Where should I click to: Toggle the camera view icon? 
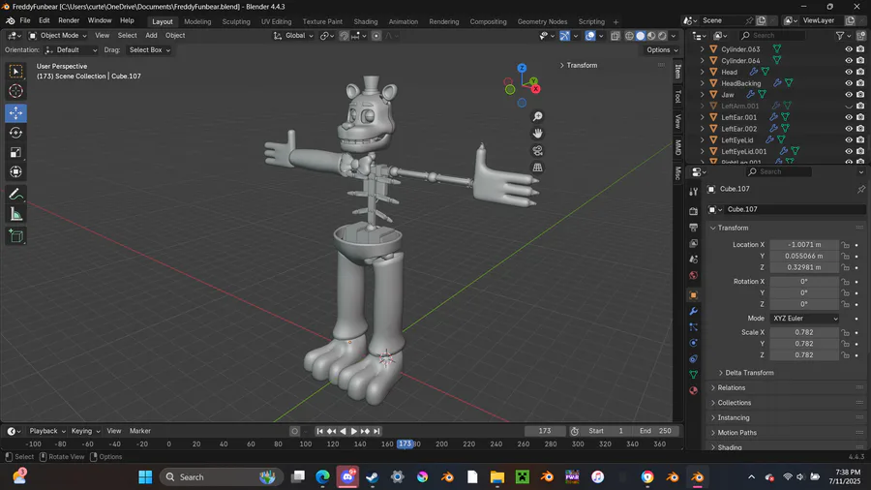537,150
